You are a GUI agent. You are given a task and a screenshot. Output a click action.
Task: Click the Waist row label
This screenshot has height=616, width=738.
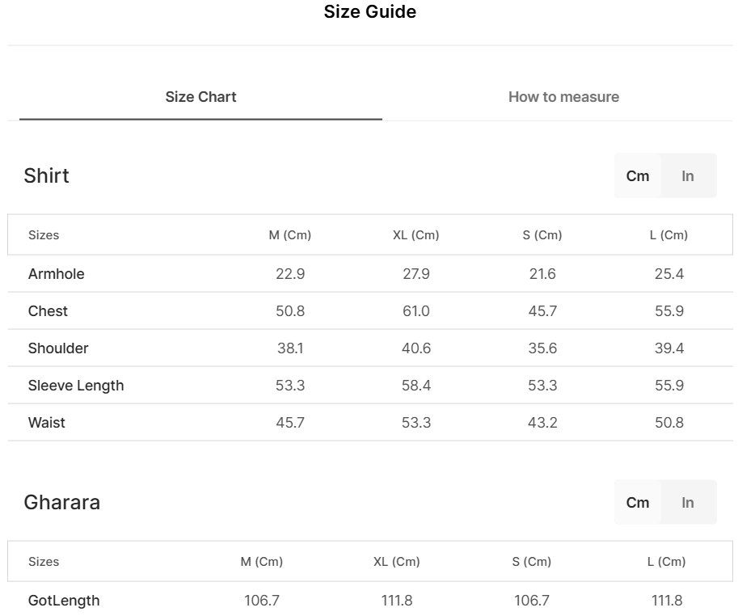[x=47, y=423]
